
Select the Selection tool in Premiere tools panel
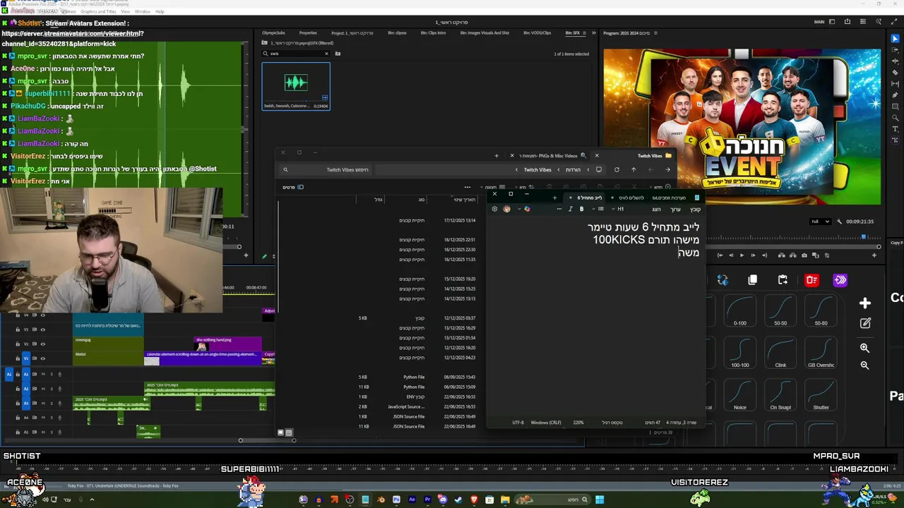pos(896,39)
